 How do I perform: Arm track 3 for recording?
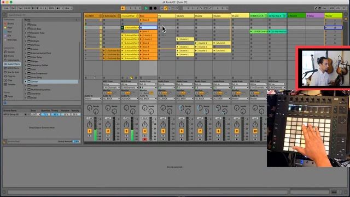tap(126, 139)
